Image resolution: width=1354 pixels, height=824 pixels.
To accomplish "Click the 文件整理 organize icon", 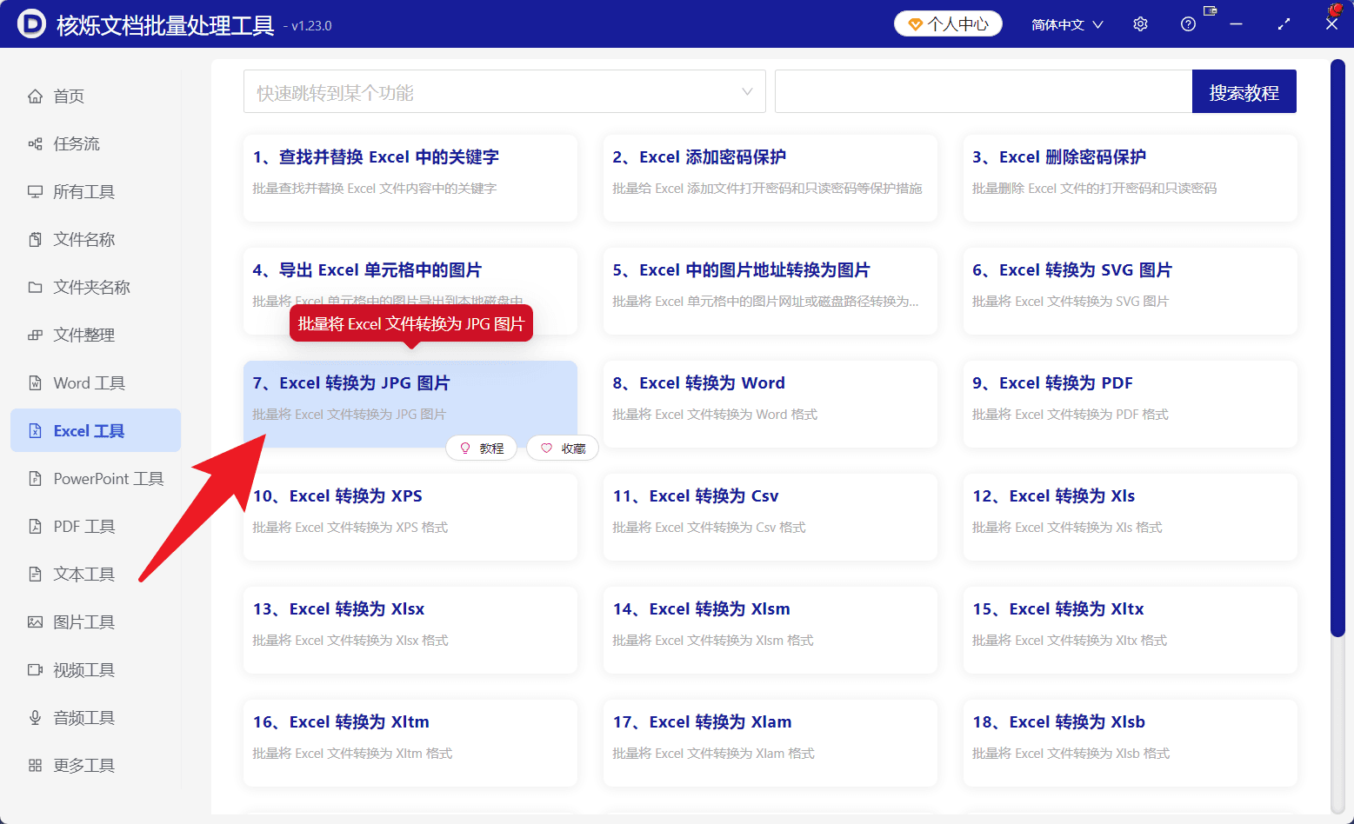I will [35, 336].
